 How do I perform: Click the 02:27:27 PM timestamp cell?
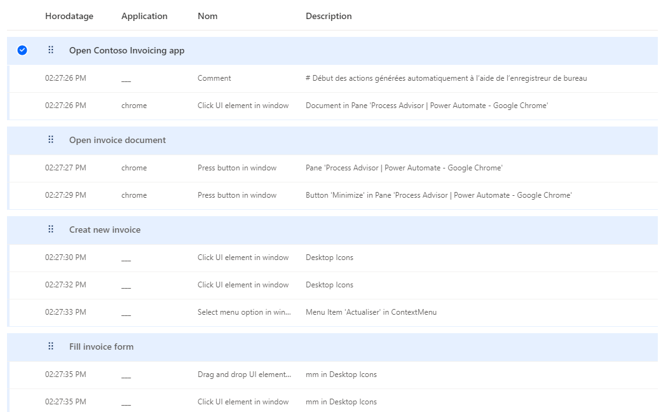tap(65, 168)
